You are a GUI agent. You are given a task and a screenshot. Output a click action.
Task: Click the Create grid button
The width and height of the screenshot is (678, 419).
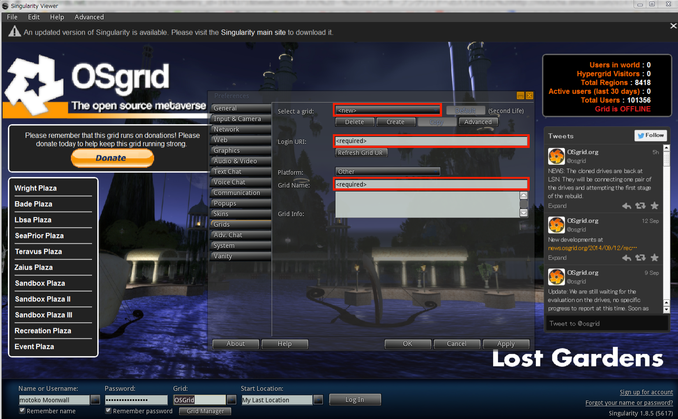point(396,122)
